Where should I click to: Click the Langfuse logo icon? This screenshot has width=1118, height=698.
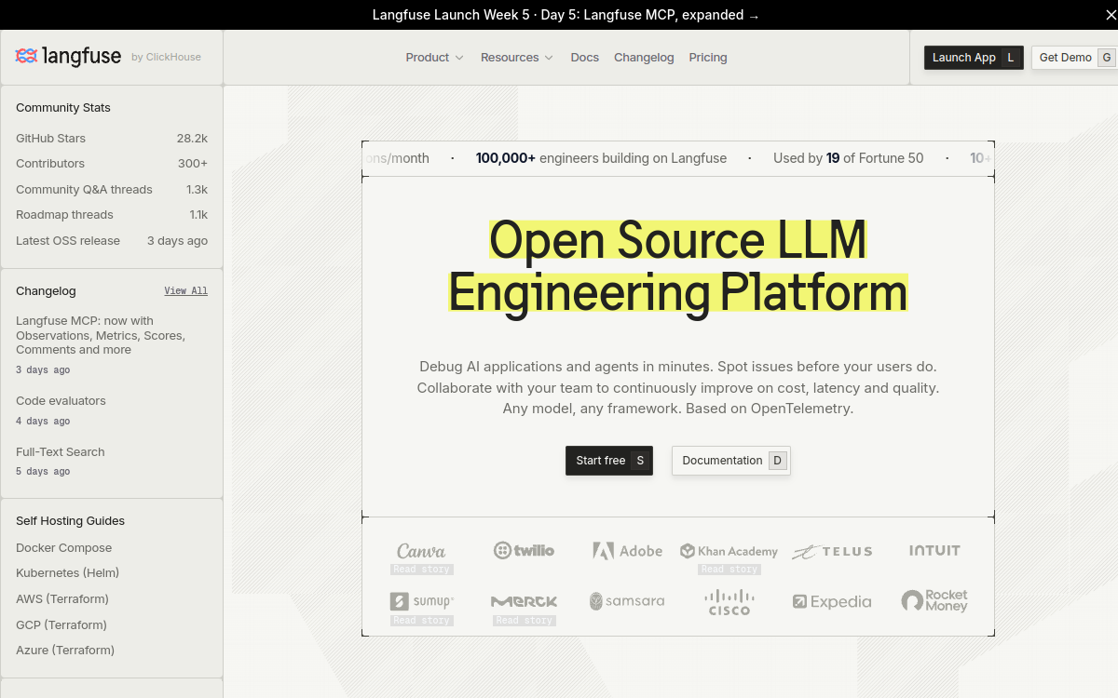click(x=26, y=56)
